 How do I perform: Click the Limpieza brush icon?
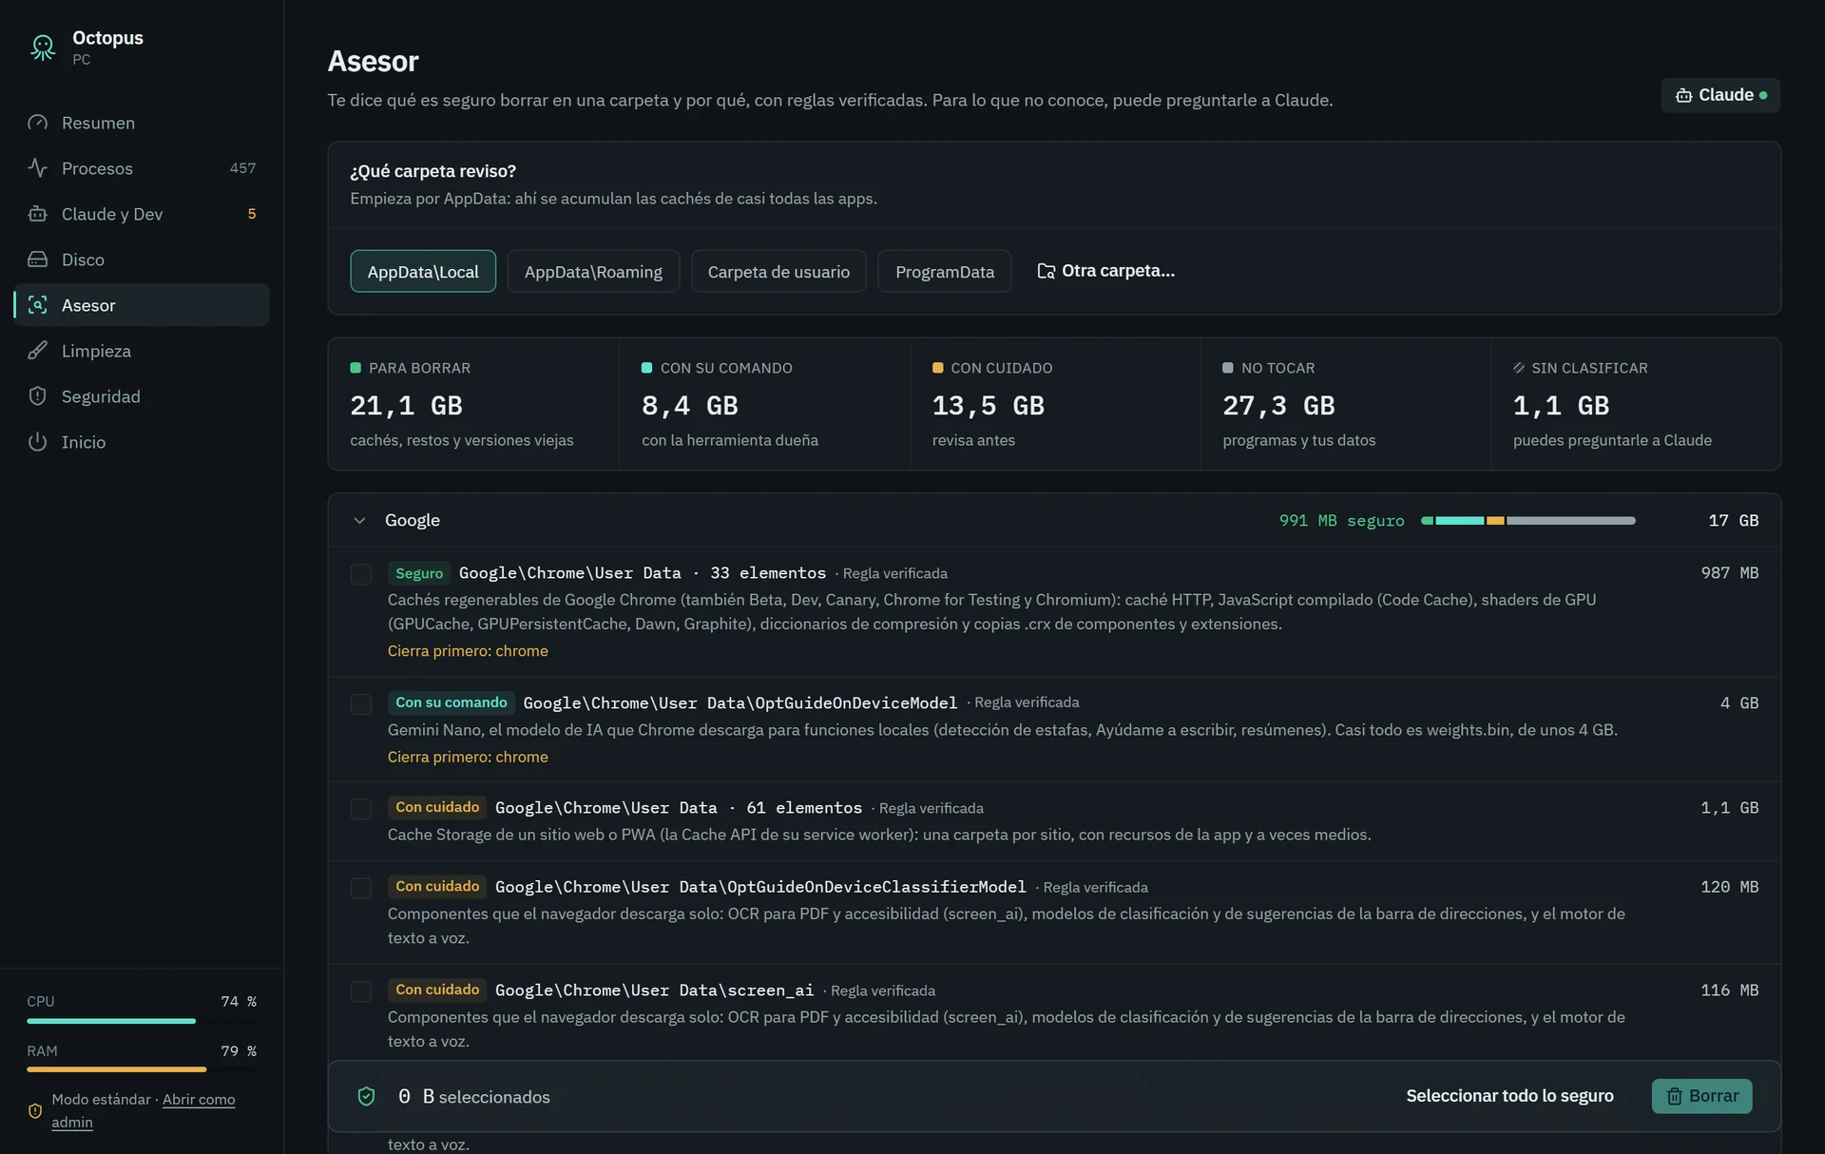(37, 351)
